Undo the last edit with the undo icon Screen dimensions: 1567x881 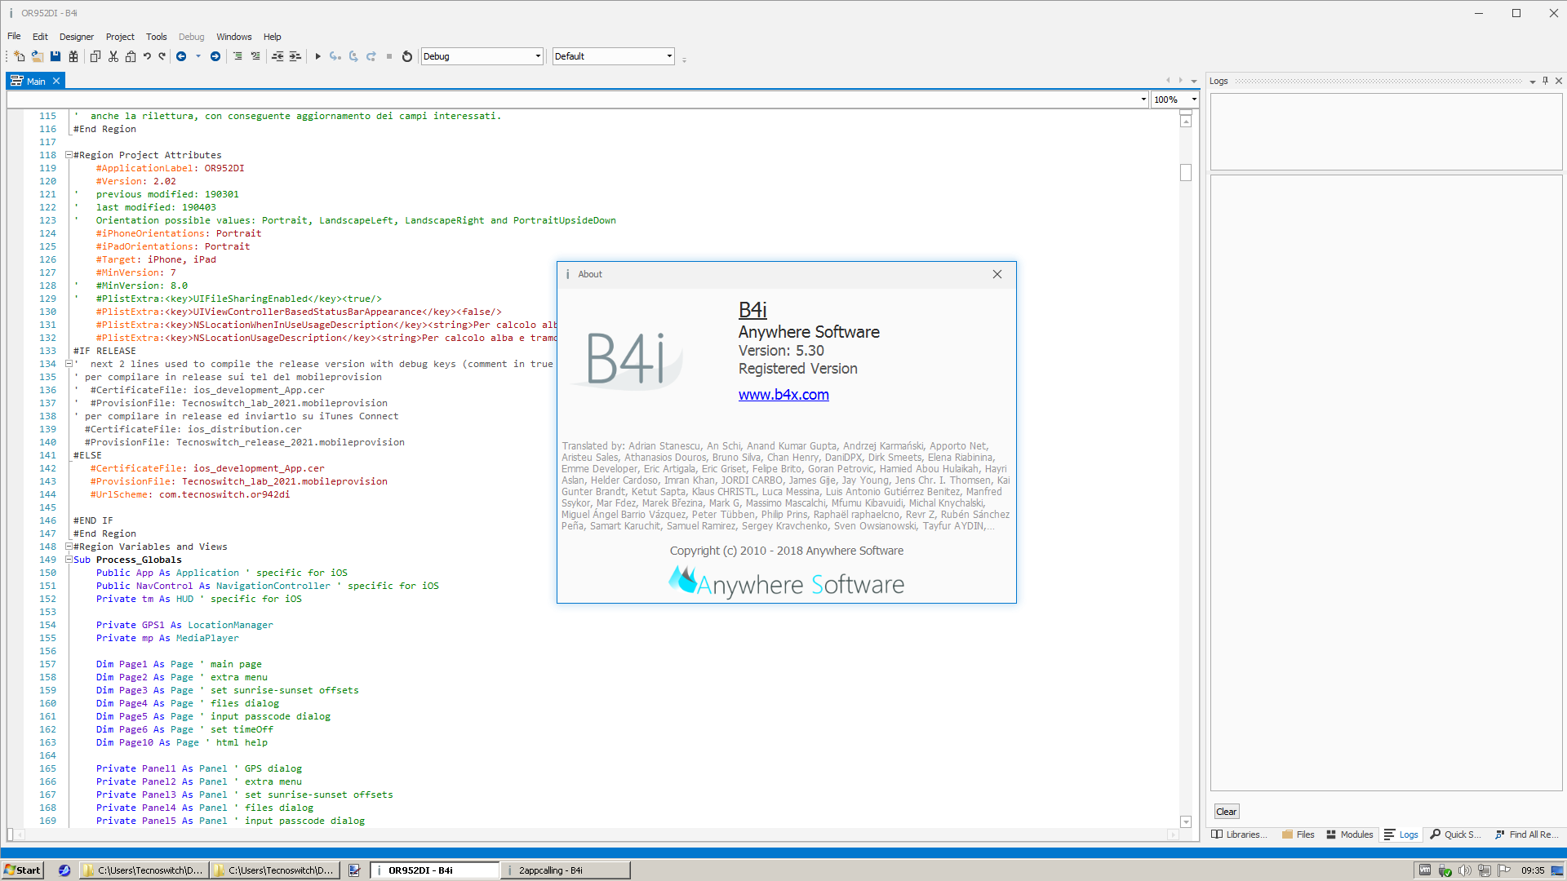[x=148, y=56]
